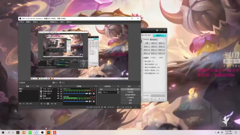Lock the 视频采集设备 source

tap(61, 91)
